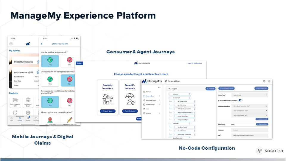Screen dimensions: 286x161
Task: Click the socotra logo on slide
Action: tap(270, 151)
